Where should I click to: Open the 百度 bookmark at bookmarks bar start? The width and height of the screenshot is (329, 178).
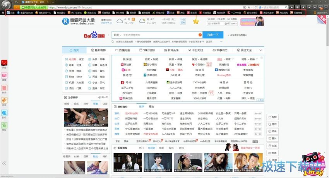tap(11, 13)
